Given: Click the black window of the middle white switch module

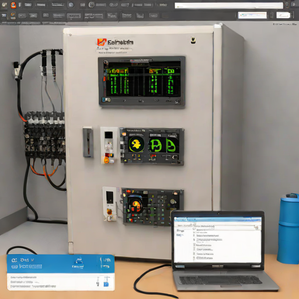Looking at the screenshot, I should point(109,135).
